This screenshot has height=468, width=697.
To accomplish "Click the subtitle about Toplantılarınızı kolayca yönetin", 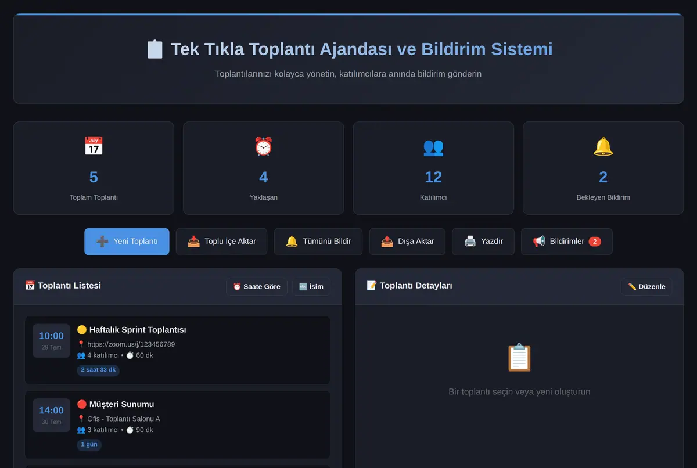I will pyautogui.click(x=348, y=74).
